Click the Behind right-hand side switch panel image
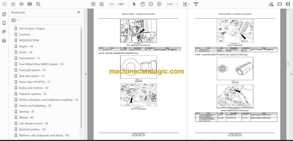The width and height of the screenshot is (293, 141). [235, 96]
